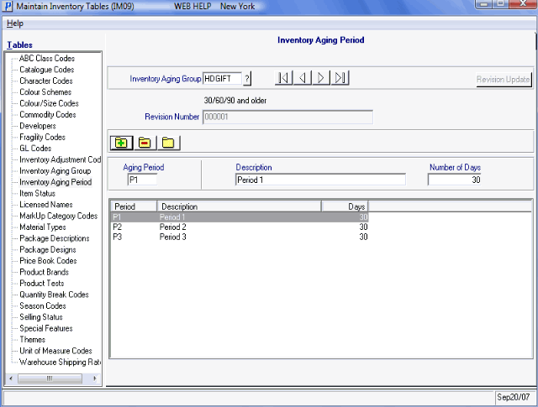This screenshot has width=538, height=407.
Task: Select the Season Codes table
Action: 43,305
